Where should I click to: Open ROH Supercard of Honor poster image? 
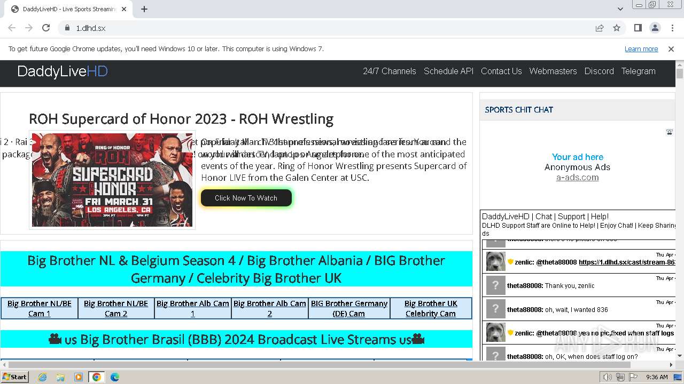tap(112, 180)
